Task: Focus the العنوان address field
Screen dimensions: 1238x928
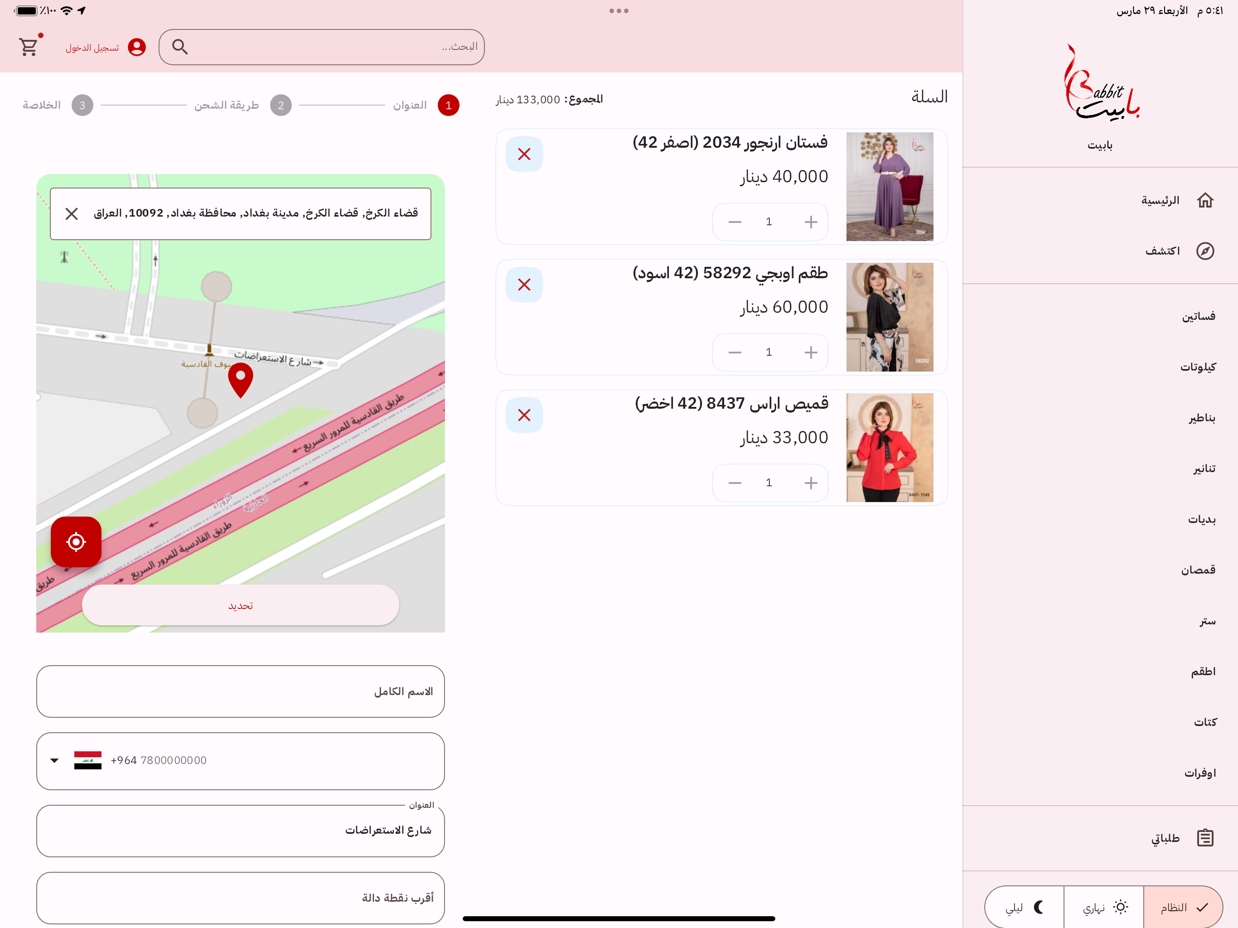Action: point(241,831)
